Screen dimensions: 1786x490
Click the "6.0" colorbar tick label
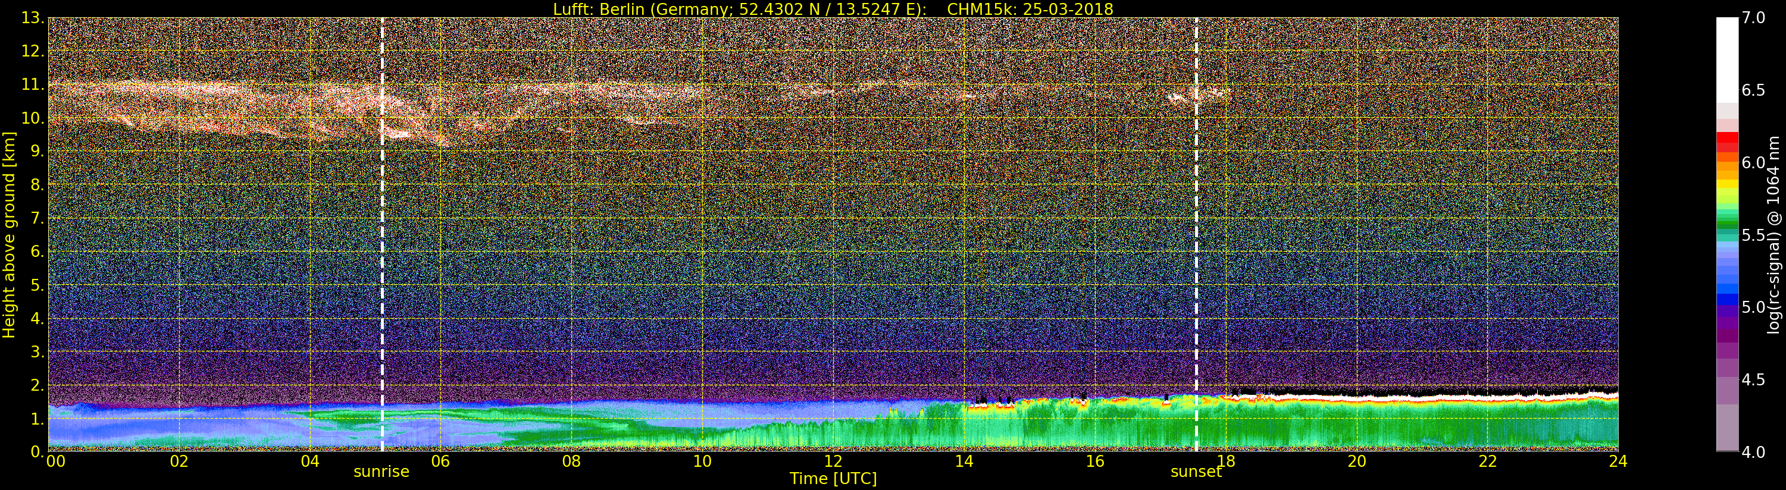tap(1753, 163)
